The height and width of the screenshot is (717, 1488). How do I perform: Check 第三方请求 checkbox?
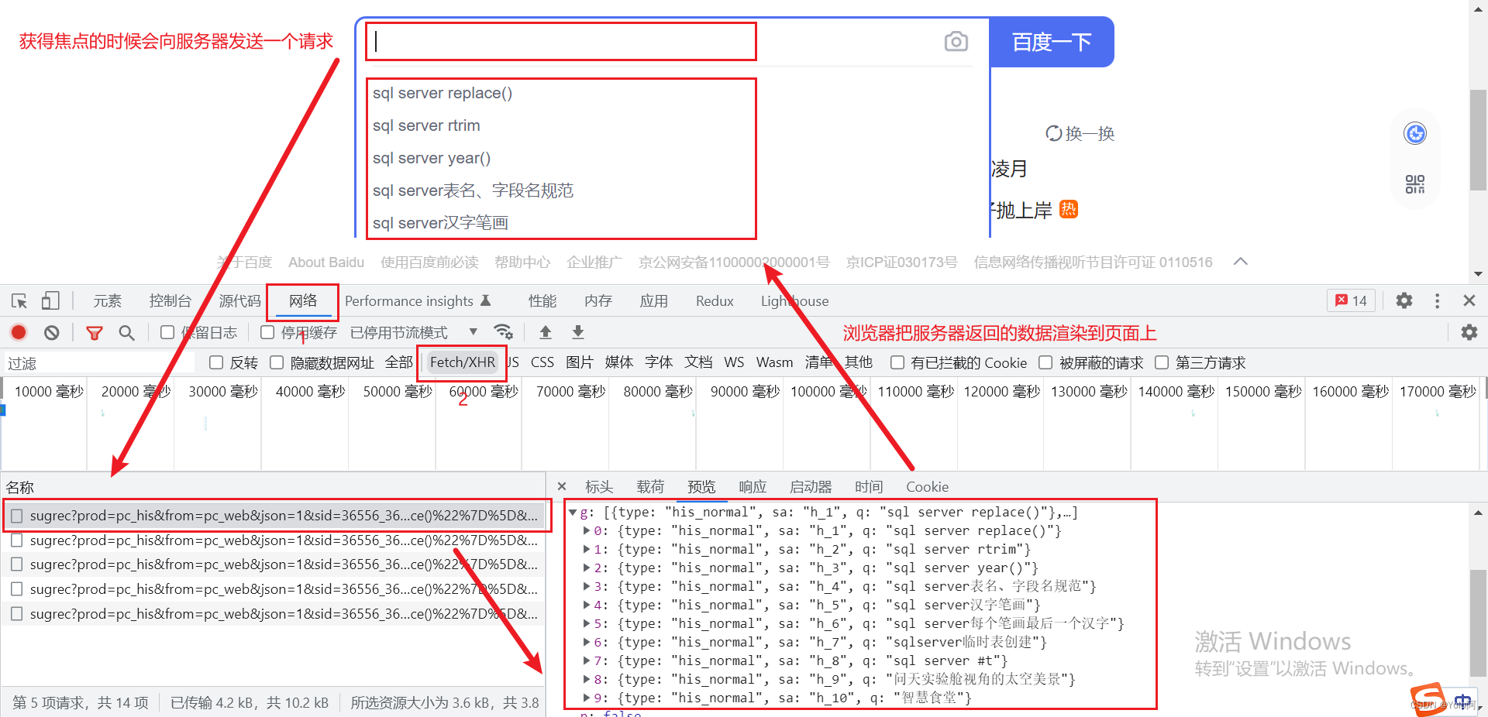(x=1162, y=362)
